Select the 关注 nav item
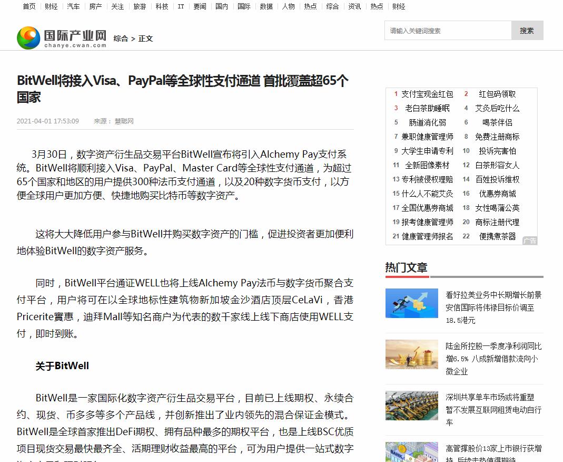 (x=117, y=6)
